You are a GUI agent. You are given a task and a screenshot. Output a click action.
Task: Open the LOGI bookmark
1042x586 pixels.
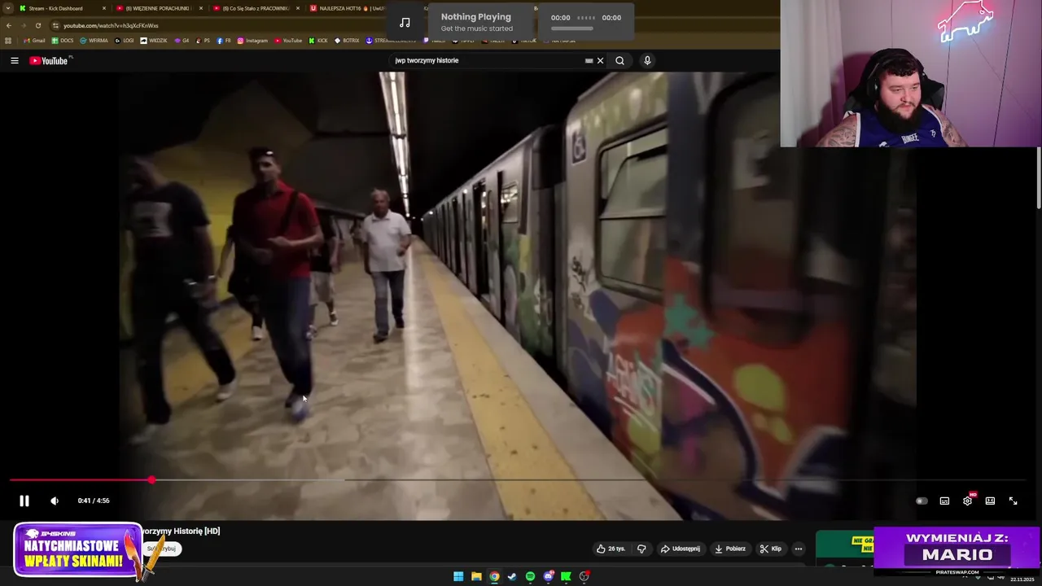pos(124,40)
